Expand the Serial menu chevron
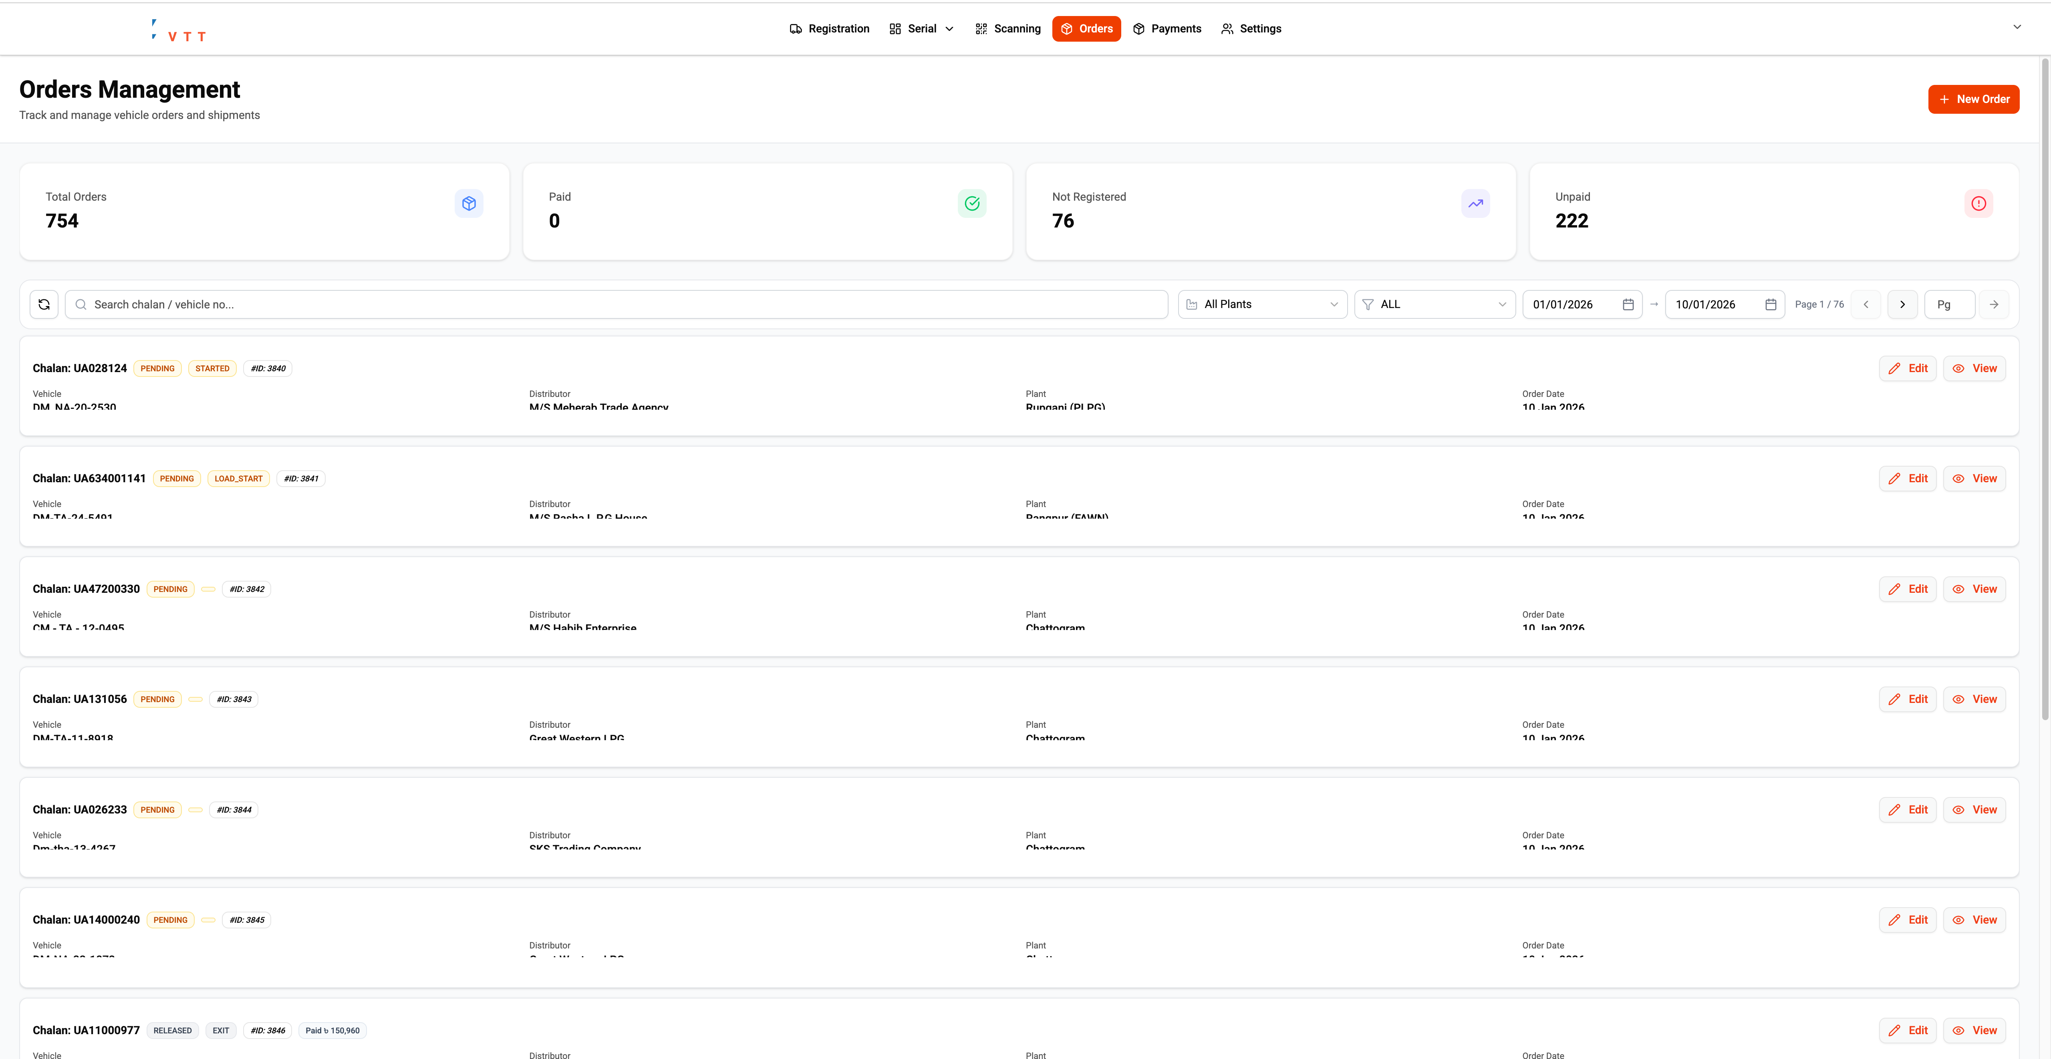Viewport: 2051px width, 1059px height. point(949,28)
